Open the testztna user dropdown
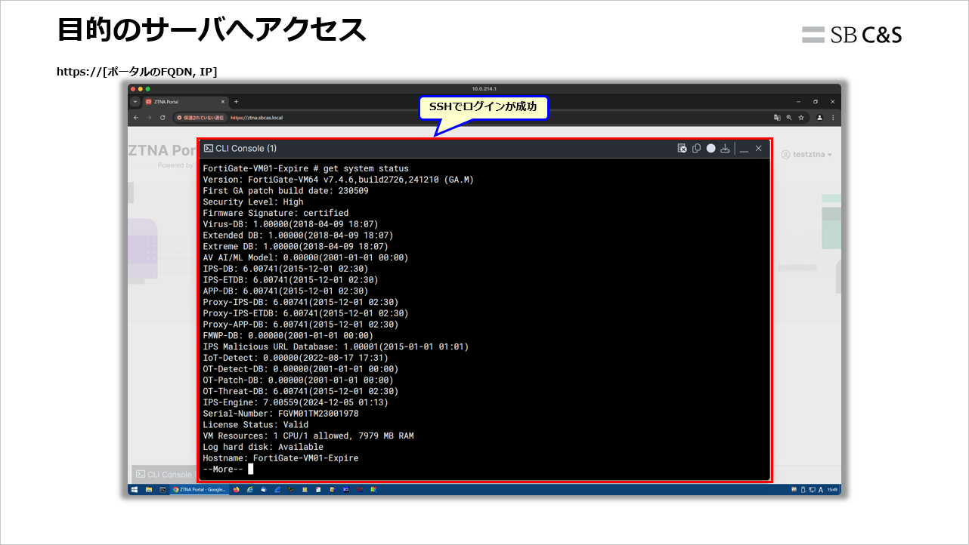Screen dimensions: 969x545 (806, 155)
